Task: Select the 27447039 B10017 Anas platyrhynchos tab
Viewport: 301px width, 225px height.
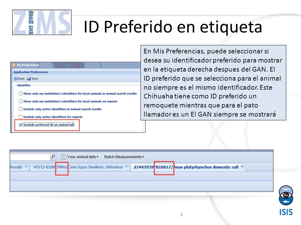Action: [186, 167]
